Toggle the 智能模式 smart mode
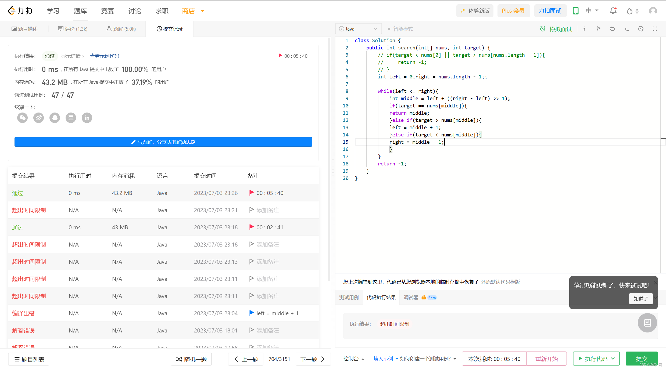Screen dimensions: 666x369 pyautogui.click(x=400, y=29)
